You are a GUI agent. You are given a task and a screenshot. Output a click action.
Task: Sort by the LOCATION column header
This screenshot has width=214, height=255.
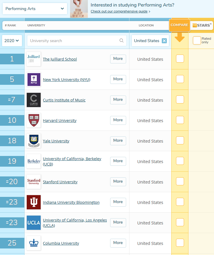tap(146, 26)
